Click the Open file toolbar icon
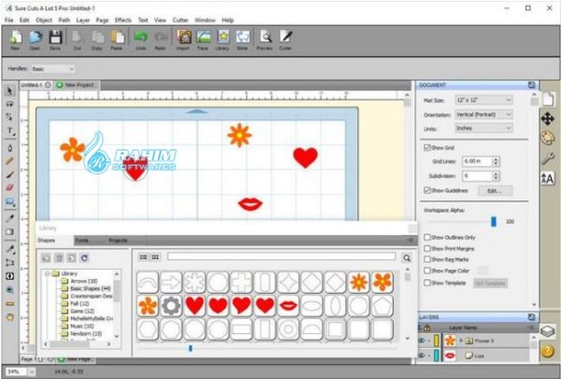 [36, 37]
